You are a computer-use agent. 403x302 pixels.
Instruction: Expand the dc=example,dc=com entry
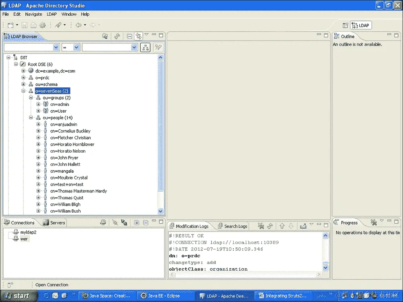point(23,71)
